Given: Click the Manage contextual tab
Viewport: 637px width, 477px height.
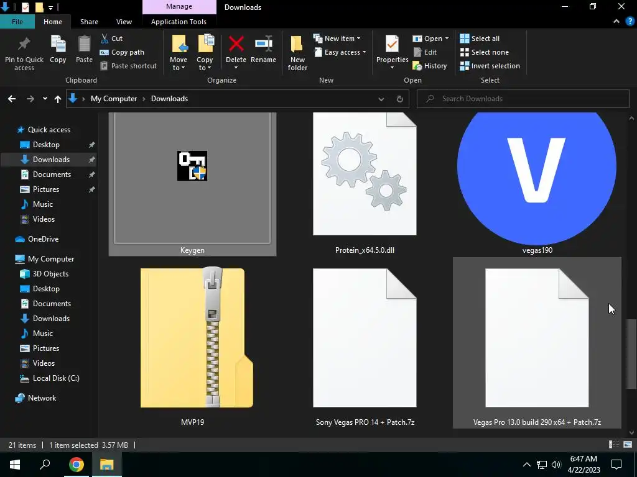Looking at the screenshot, I should click(x=179, y=6).
